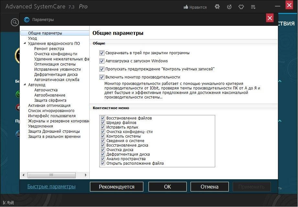Viewport: 298px width, 207px height.
Task: Open Очистка конфиденц-ти tree item
Action: click(56, 54)
